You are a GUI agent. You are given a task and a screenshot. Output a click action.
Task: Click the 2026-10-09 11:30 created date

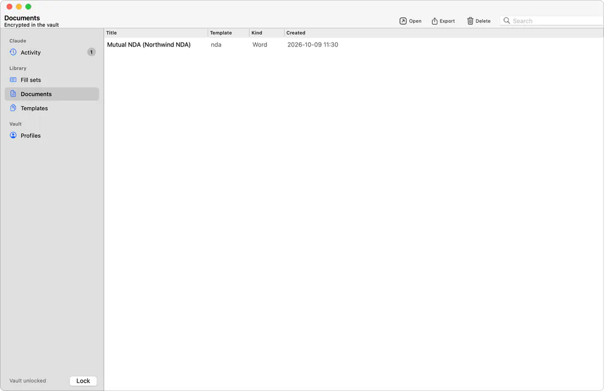tap(313, 45)
